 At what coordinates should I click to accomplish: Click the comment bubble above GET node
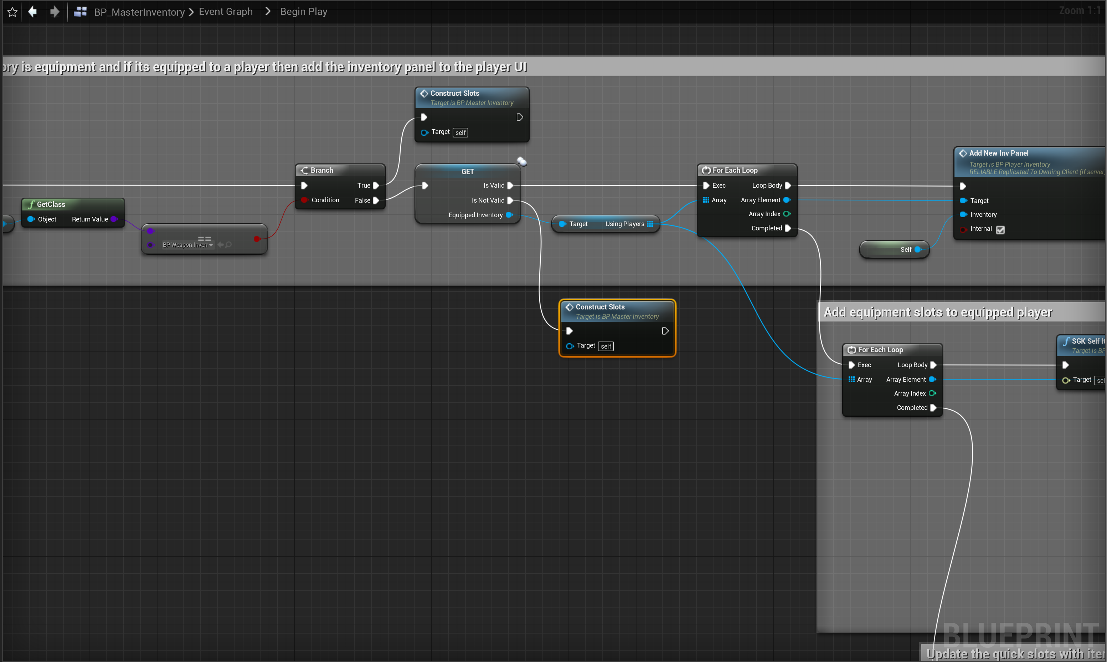[x=521, y=161]
